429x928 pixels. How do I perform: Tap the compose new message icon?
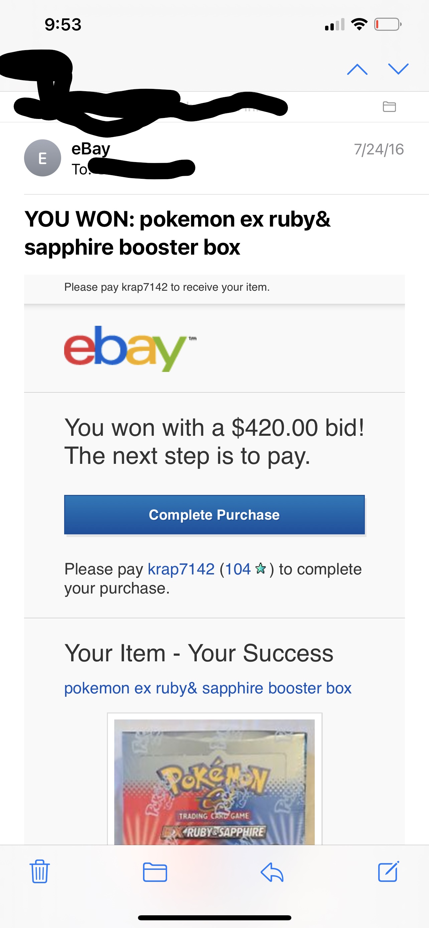click(x=388, y=872)
